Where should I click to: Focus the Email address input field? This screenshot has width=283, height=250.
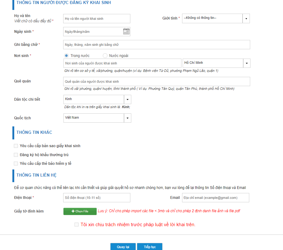(x=216, y=198)
